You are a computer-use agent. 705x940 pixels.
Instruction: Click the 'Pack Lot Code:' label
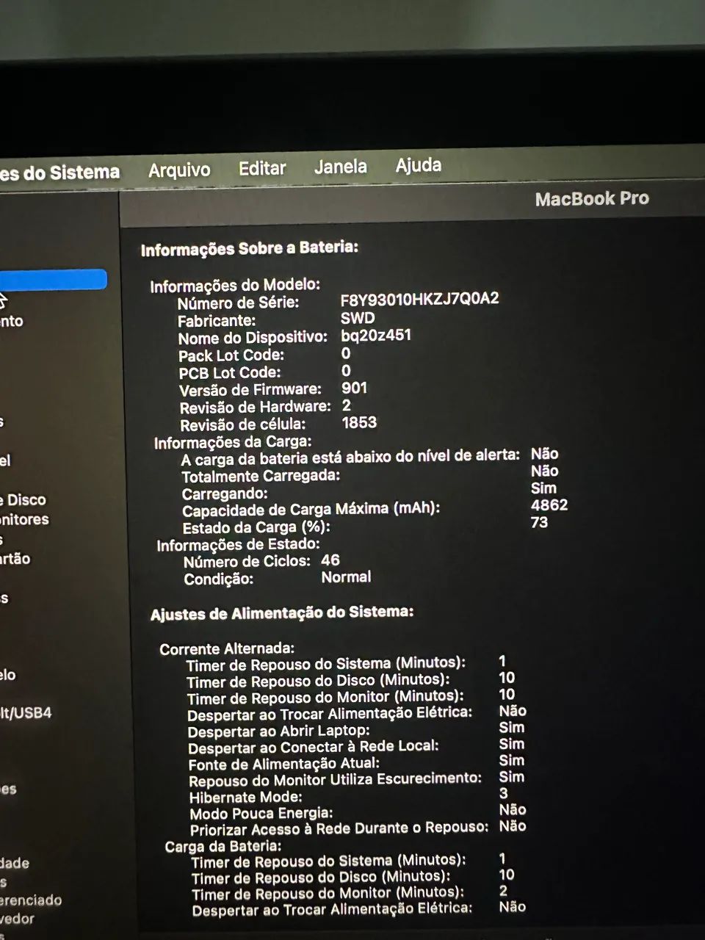tap(231, 355)
